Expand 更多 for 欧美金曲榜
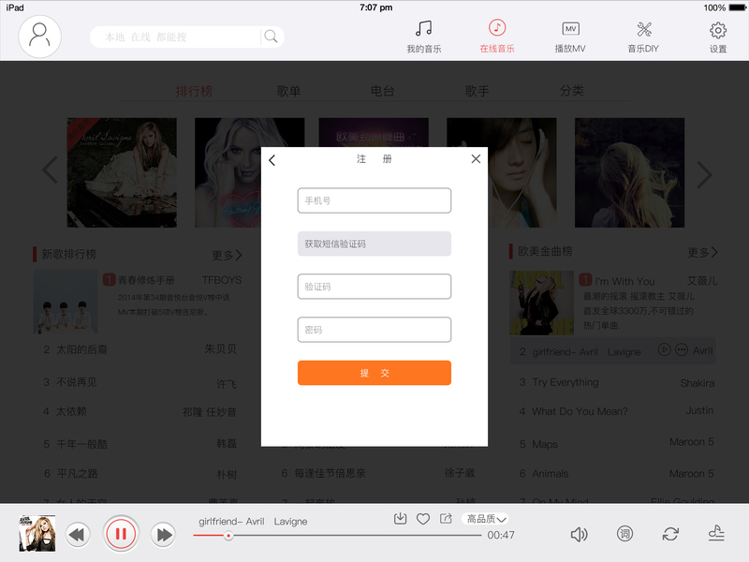749x562 pixels. tap(702, 252)
